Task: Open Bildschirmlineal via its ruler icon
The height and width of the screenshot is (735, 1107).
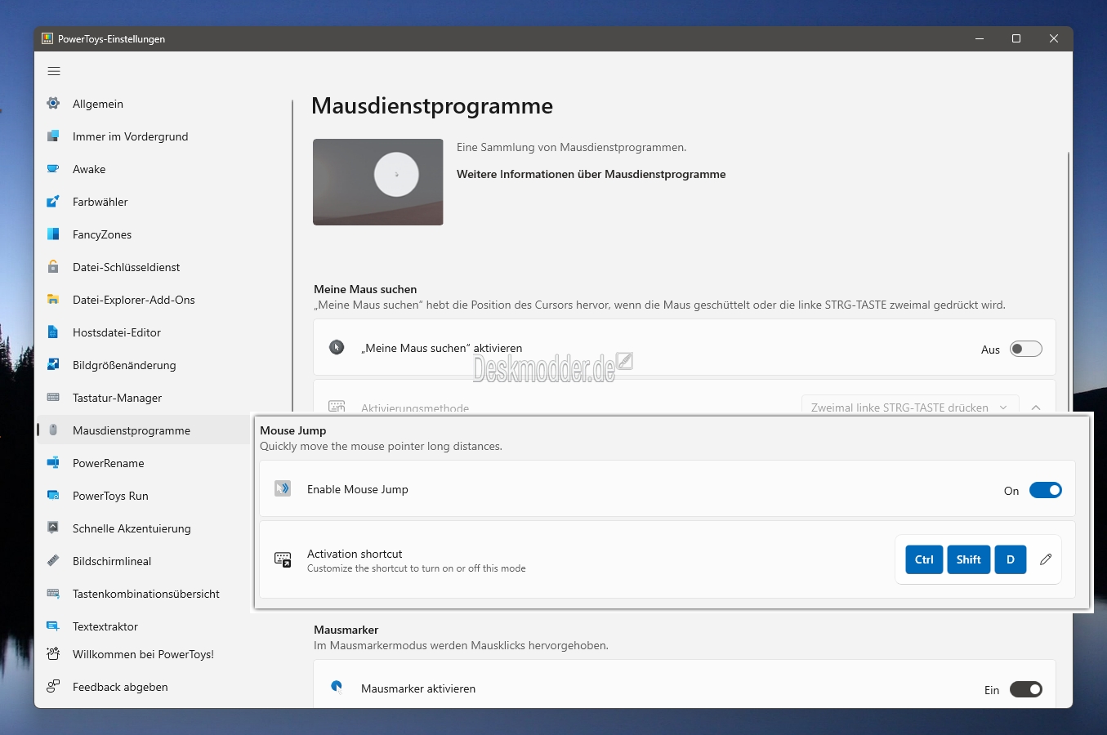Action: [53, 561]
